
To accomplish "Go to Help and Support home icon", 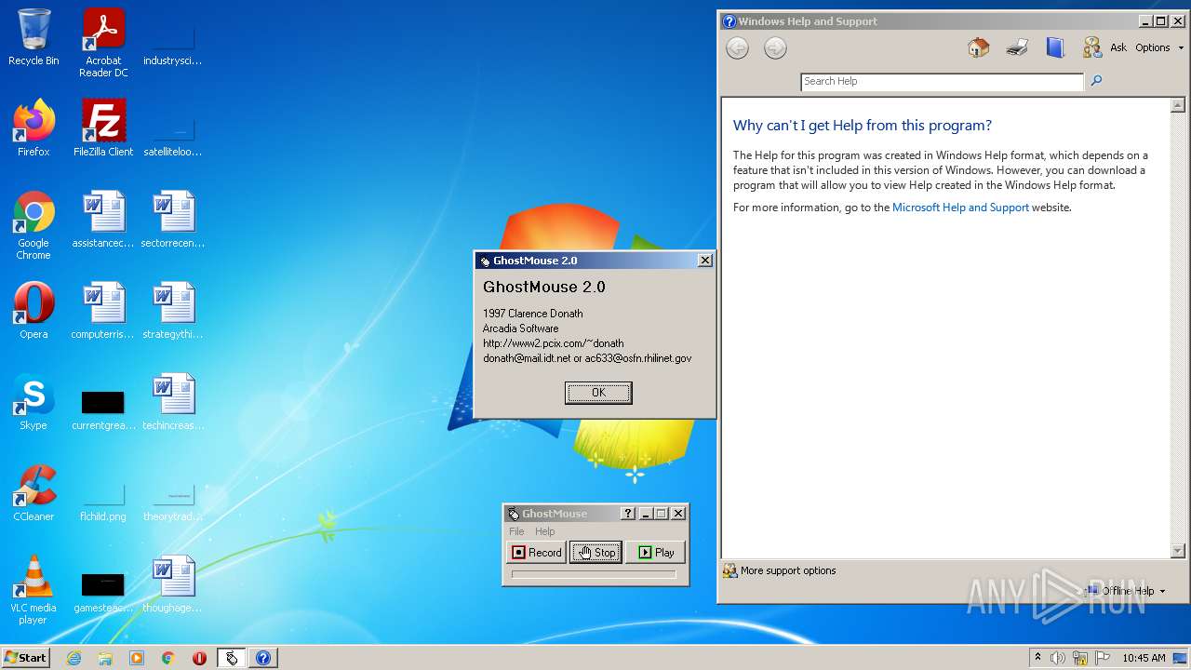I will click(978, 47).
